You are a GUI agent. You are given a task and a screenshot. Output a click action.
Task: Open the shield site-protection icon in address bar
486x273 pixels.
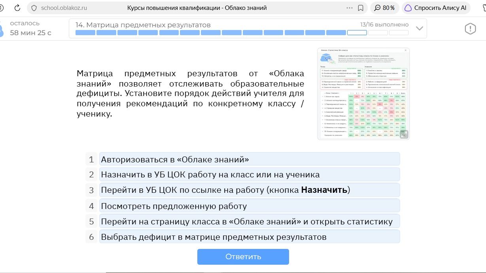pyautogui.click(x=34, y=8)
